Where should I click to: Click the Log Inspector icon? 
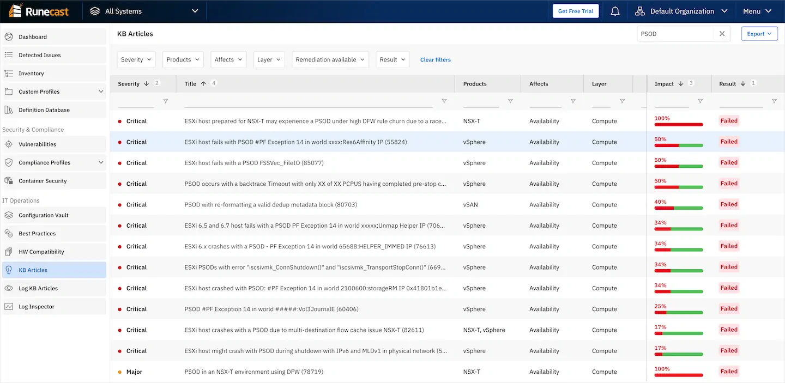click(x=9, y=307)
